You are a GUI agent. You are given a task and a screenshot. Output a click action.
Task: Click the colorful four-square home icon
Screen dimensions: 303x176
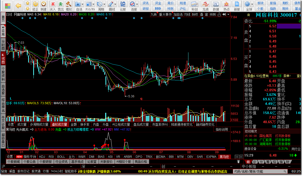tap(8, 6)
